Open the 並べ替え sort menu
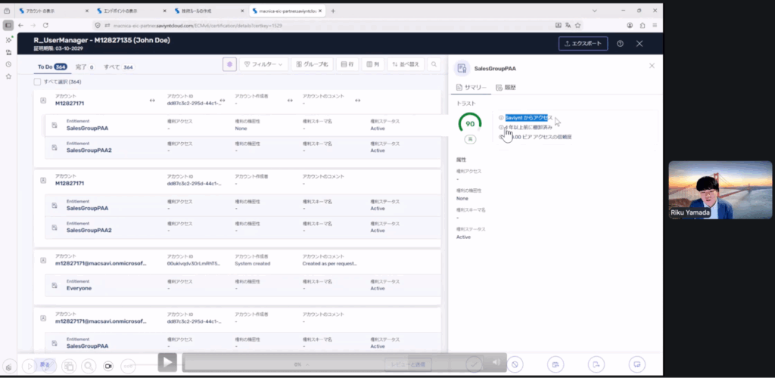This screenshot has height=378, width=775. [406, 64]
